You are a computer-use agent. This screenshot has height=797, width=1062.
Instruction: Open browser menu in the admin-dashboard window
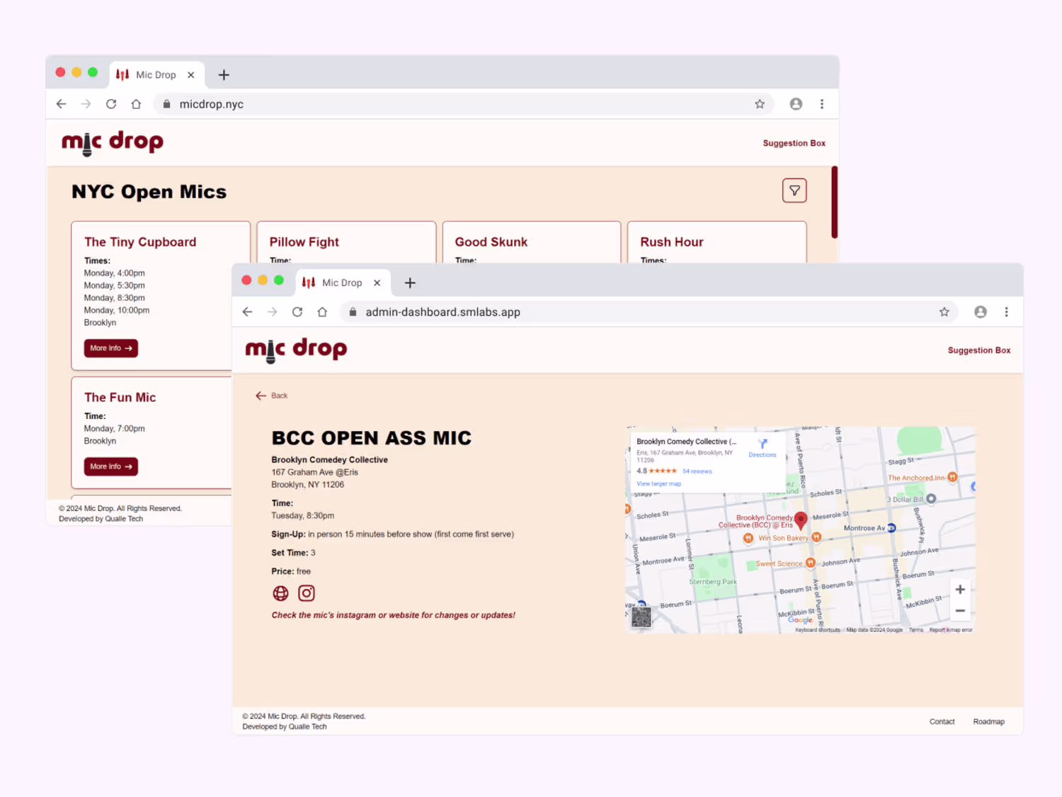click(1006, 312)
